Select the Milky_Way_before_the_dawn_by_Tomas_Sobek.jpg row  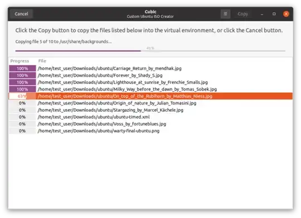click(x=151, y=89)
